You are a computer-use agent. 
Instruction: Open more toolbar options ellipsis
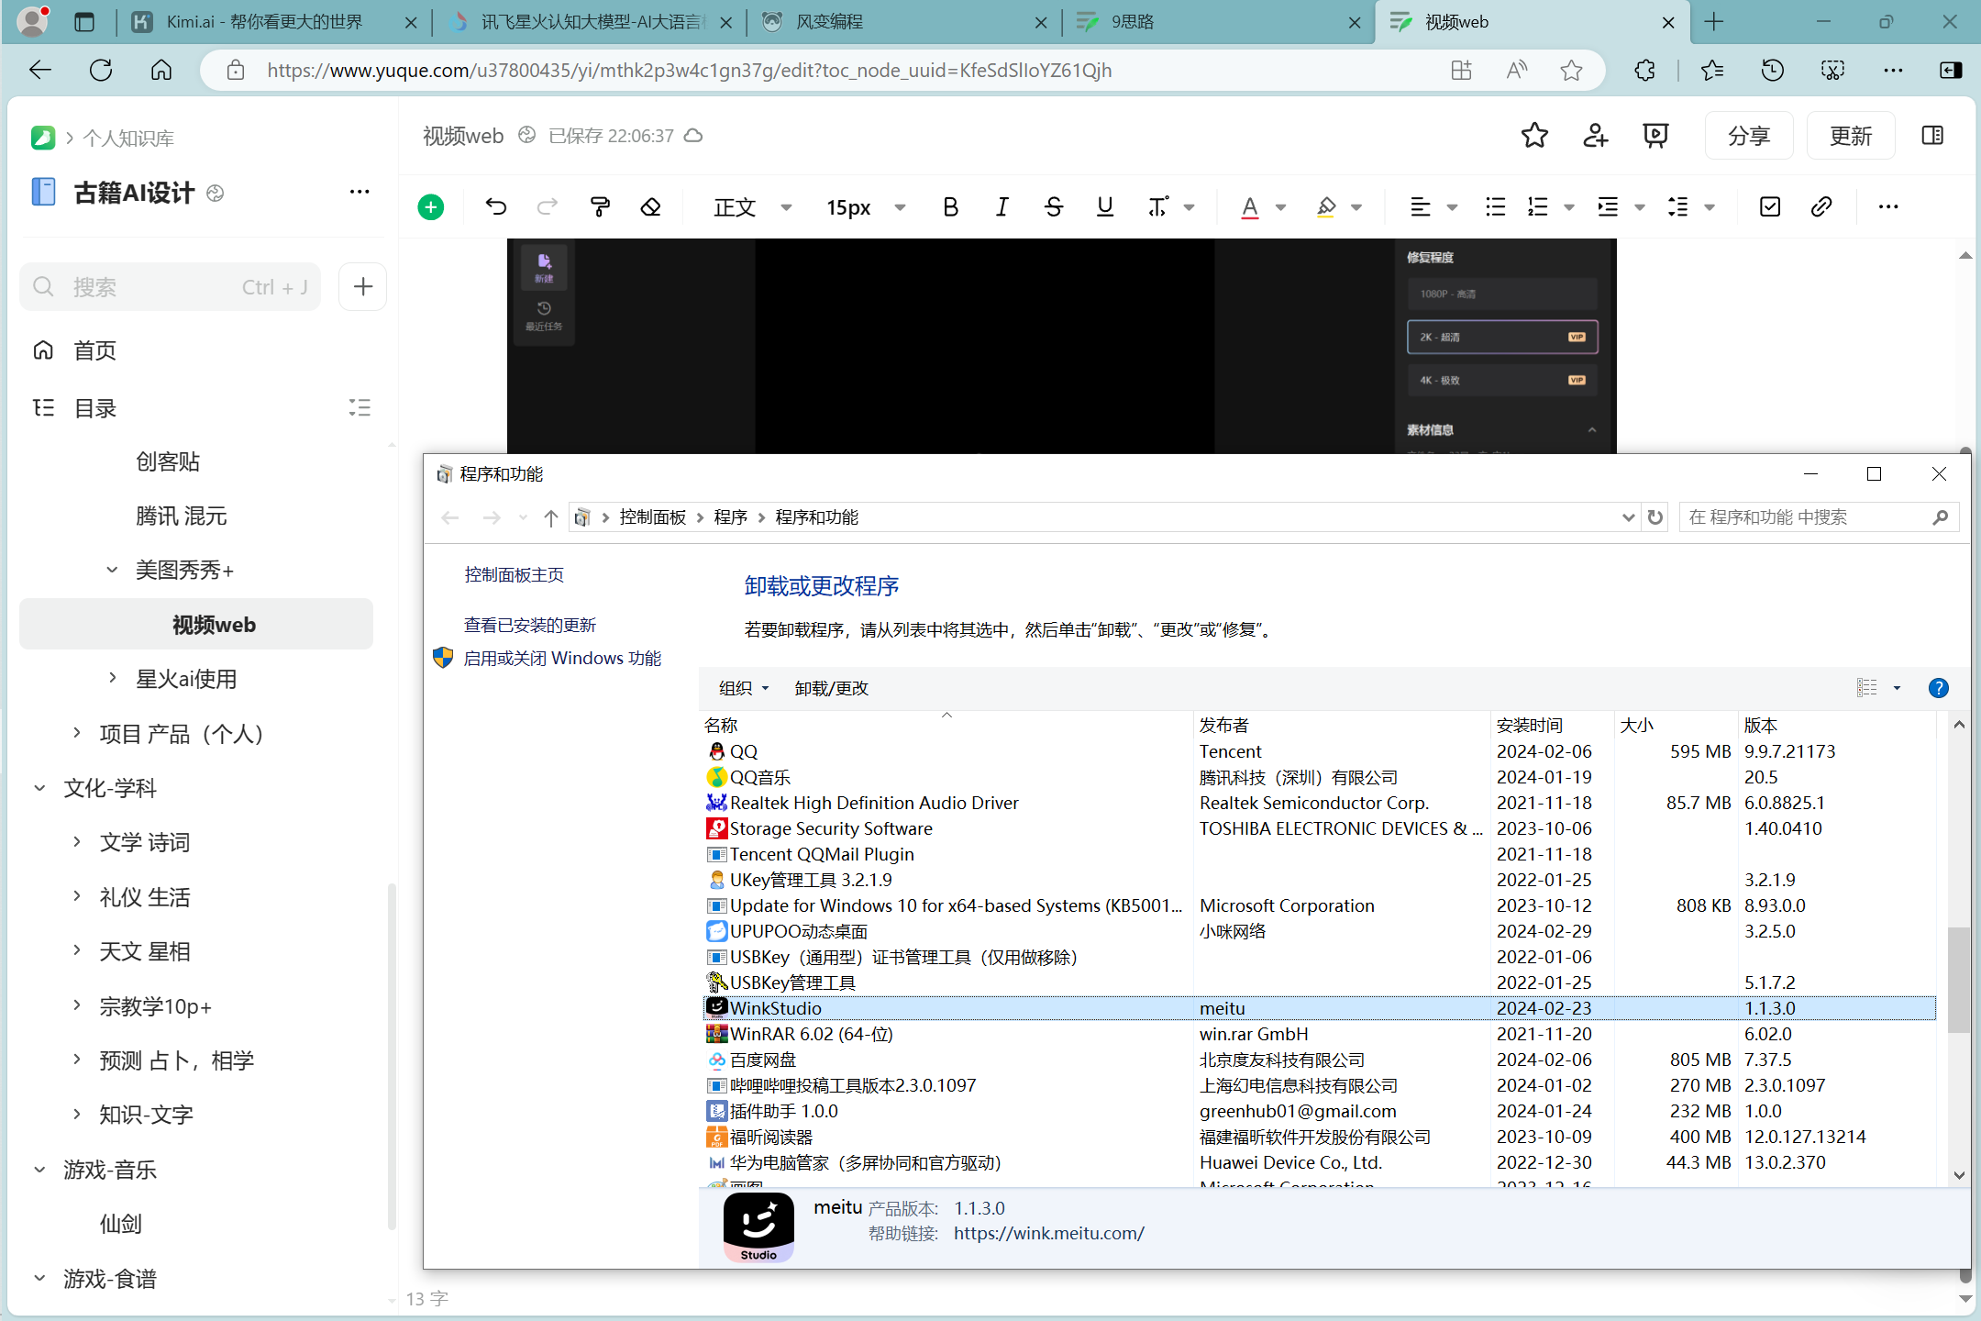click(x=1887, y=207)
